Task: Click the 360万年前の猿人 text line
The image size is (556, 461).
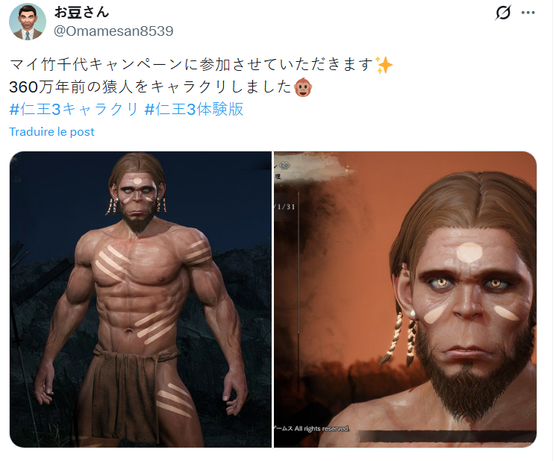Action: [160, 87]
